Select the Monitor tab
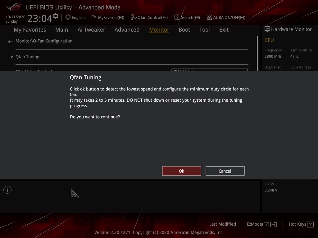The width and height of the screenshot is (318, 238). (159, 30)
